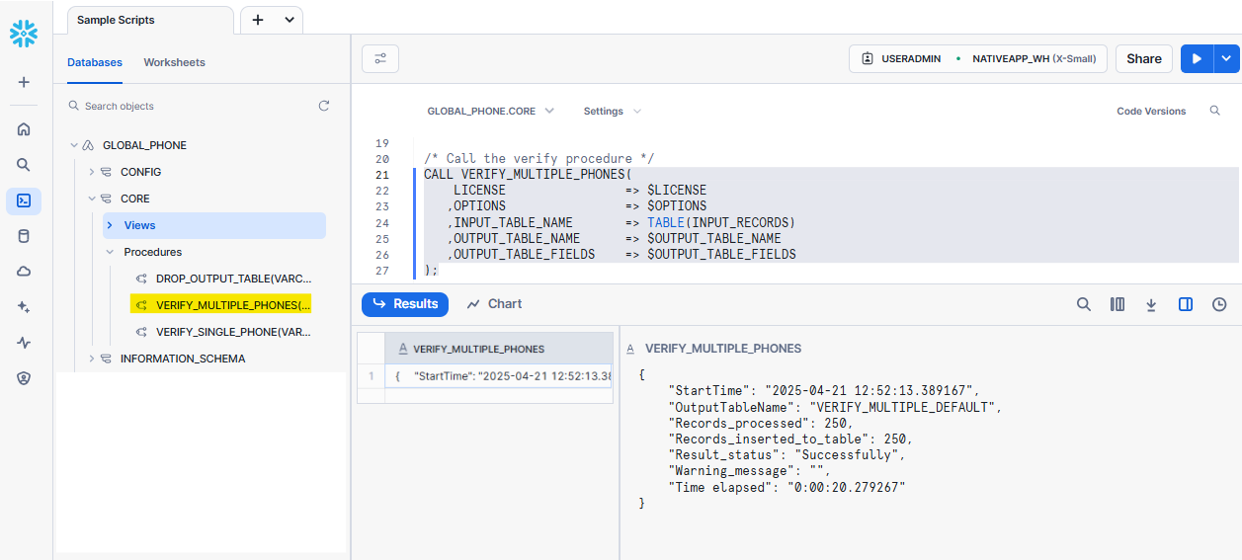Open Code Versions
The width and height of the screenshot is (1242, 560).
point(1151,111)
